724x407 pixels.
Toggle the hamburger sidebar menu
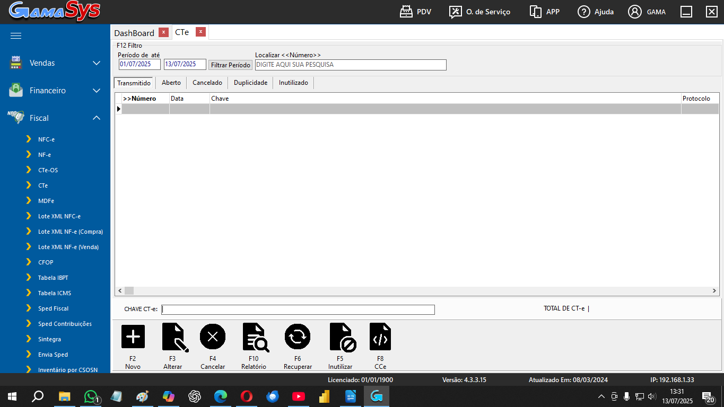(16, 36)
